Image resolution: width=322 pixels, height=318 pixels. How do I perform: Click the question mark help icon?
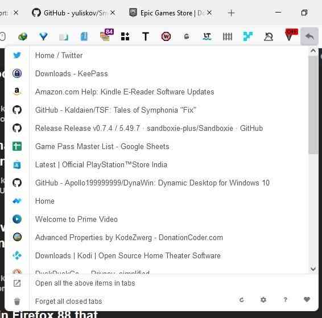coord(285,300)
